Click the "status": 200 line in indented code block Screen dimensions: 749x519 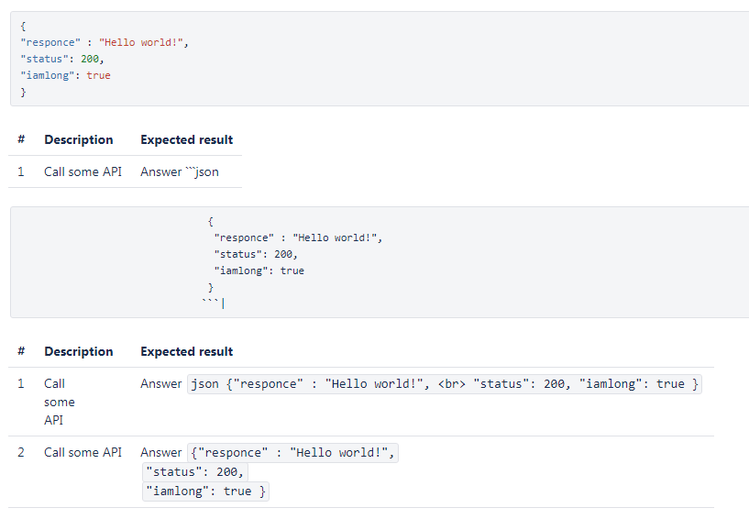(256, 254)
